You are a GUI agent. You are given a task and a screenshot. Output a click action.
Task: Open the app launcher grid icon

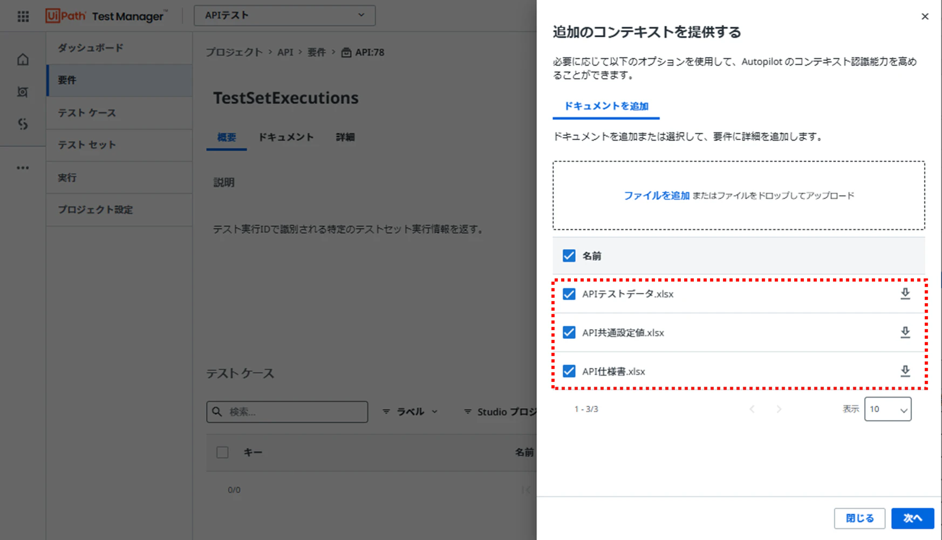click(x=23, y=16)
